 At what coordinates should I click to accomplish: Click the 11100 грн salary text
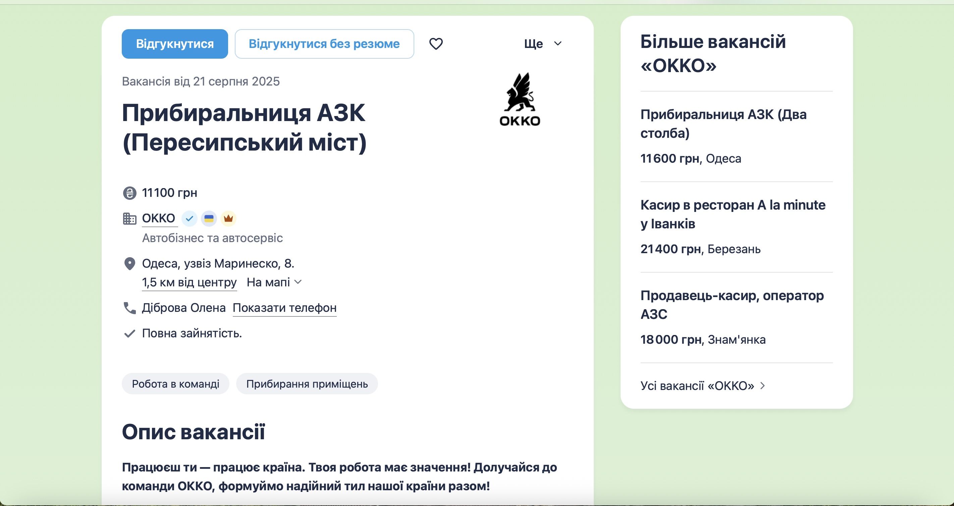pos(170,193)
